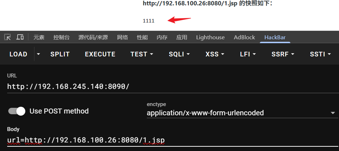
Task: Open the XSS payload dropdown
Action: [215, 54]
